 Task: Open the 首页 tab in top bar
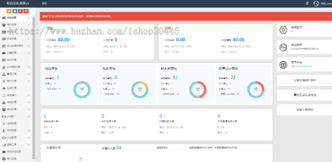click(x=44, y=3)
